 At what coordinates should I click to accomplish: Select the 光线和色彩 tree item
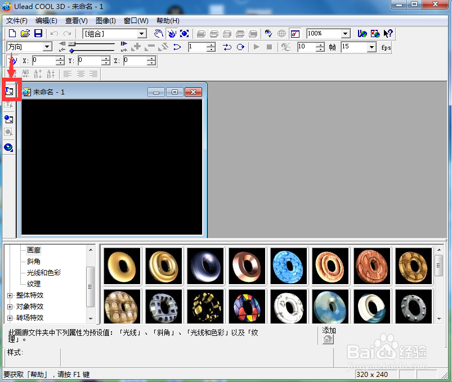click(x=44, y=273)
